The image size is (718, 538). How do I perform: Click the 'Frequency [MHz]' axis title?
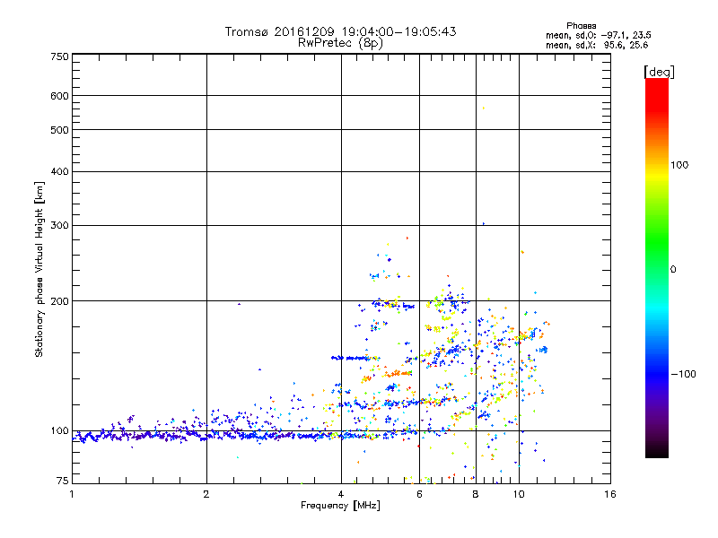click(340, 506)
